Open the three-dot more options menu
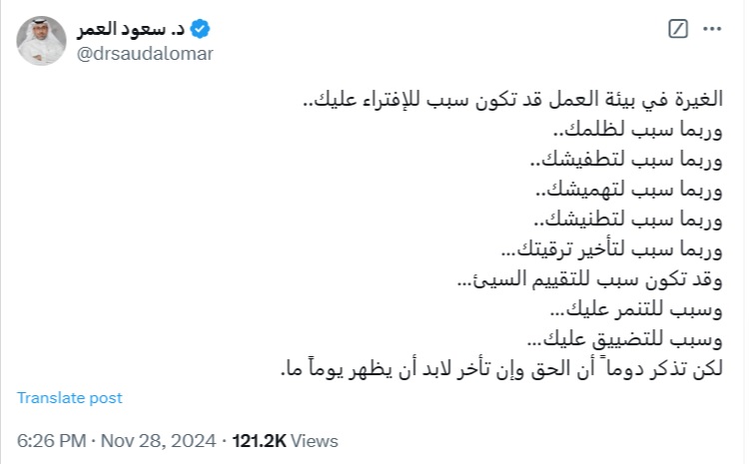 coord(712,29)
